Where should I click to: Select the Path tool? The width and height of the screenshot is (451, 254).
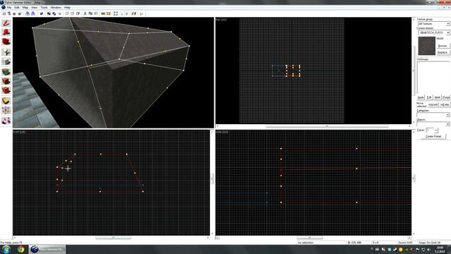(x=6, y=121)
